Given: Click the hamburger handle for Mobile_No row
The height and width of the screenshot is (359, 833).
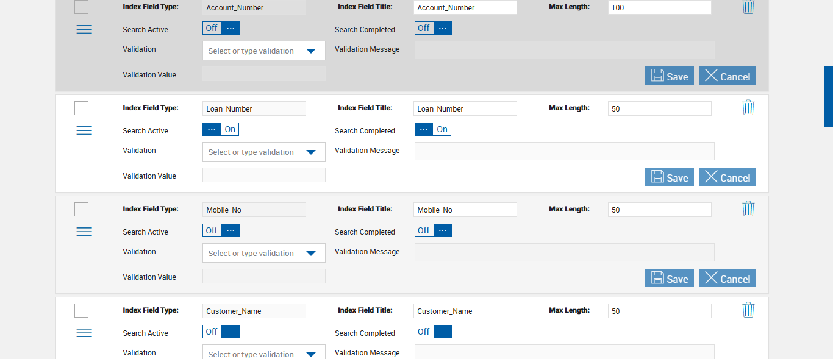Looking at the screenshot, I should (84, 232).
